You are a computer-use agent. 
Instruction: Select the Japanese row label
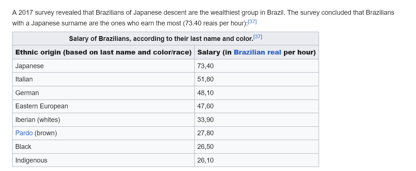click(30, 66)
